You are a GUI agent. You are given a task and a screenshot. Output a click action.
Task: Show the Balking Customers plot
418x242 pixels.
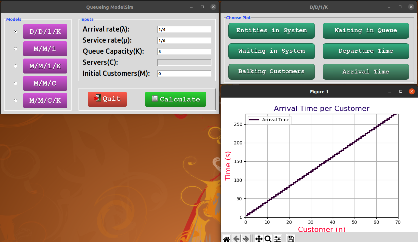coord(272,72)
